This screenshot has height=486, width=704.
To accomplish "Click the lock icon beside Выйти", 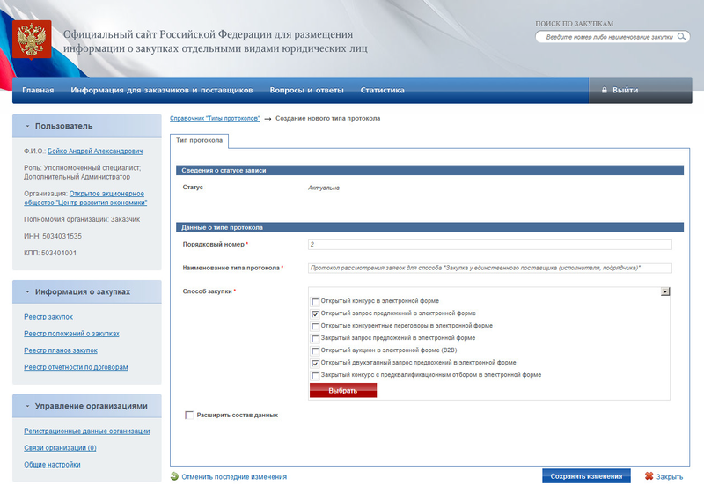I will (604, 90).
